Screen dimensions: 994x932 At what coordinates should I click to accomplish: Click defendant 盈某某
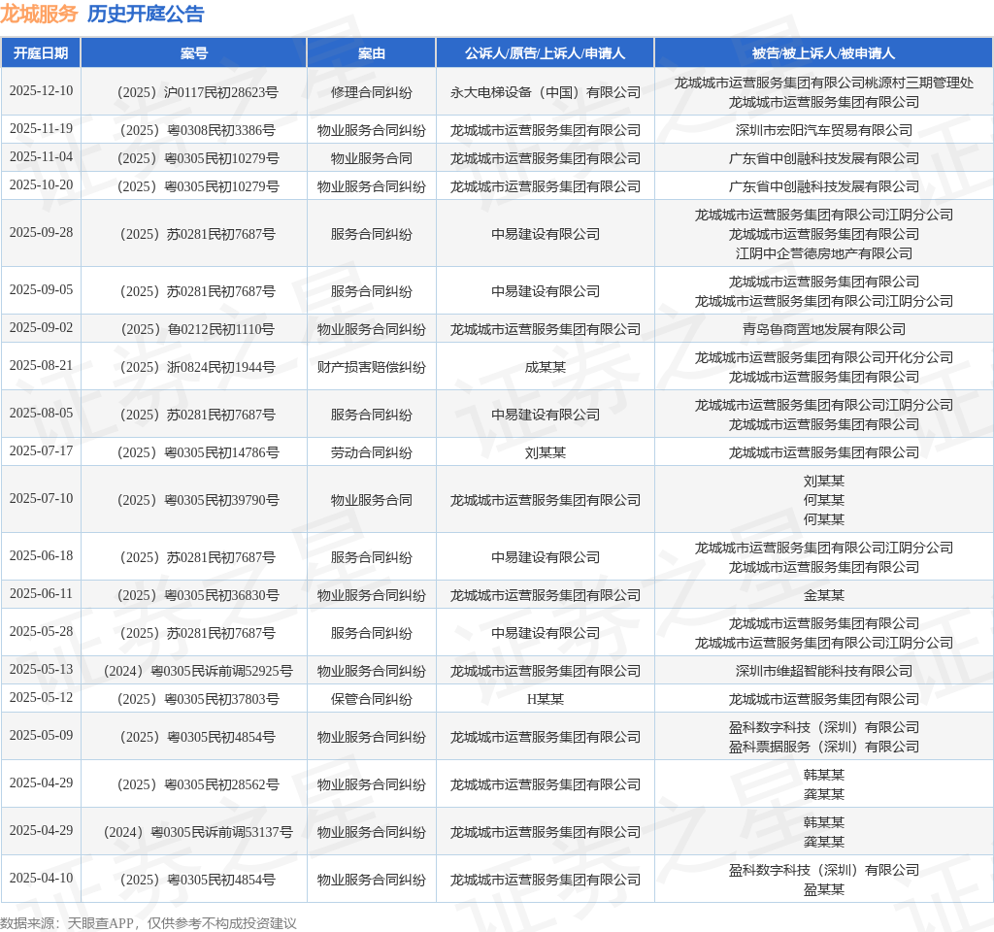823,890
